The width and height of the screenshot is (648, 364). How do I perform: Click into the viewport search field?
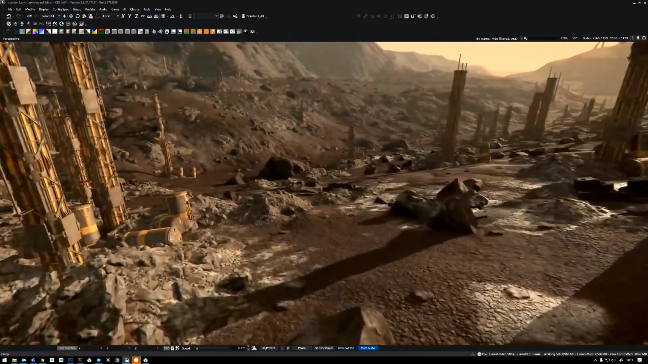pos(542,38)
